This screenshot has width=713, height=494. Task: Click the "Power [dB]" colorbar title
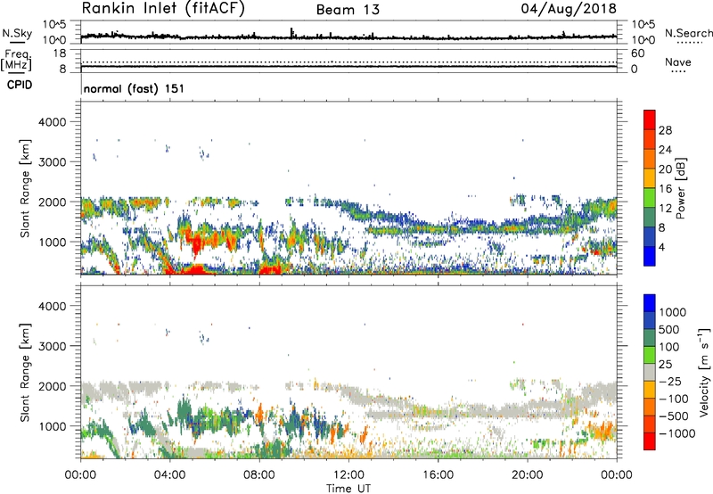[681, 188]
